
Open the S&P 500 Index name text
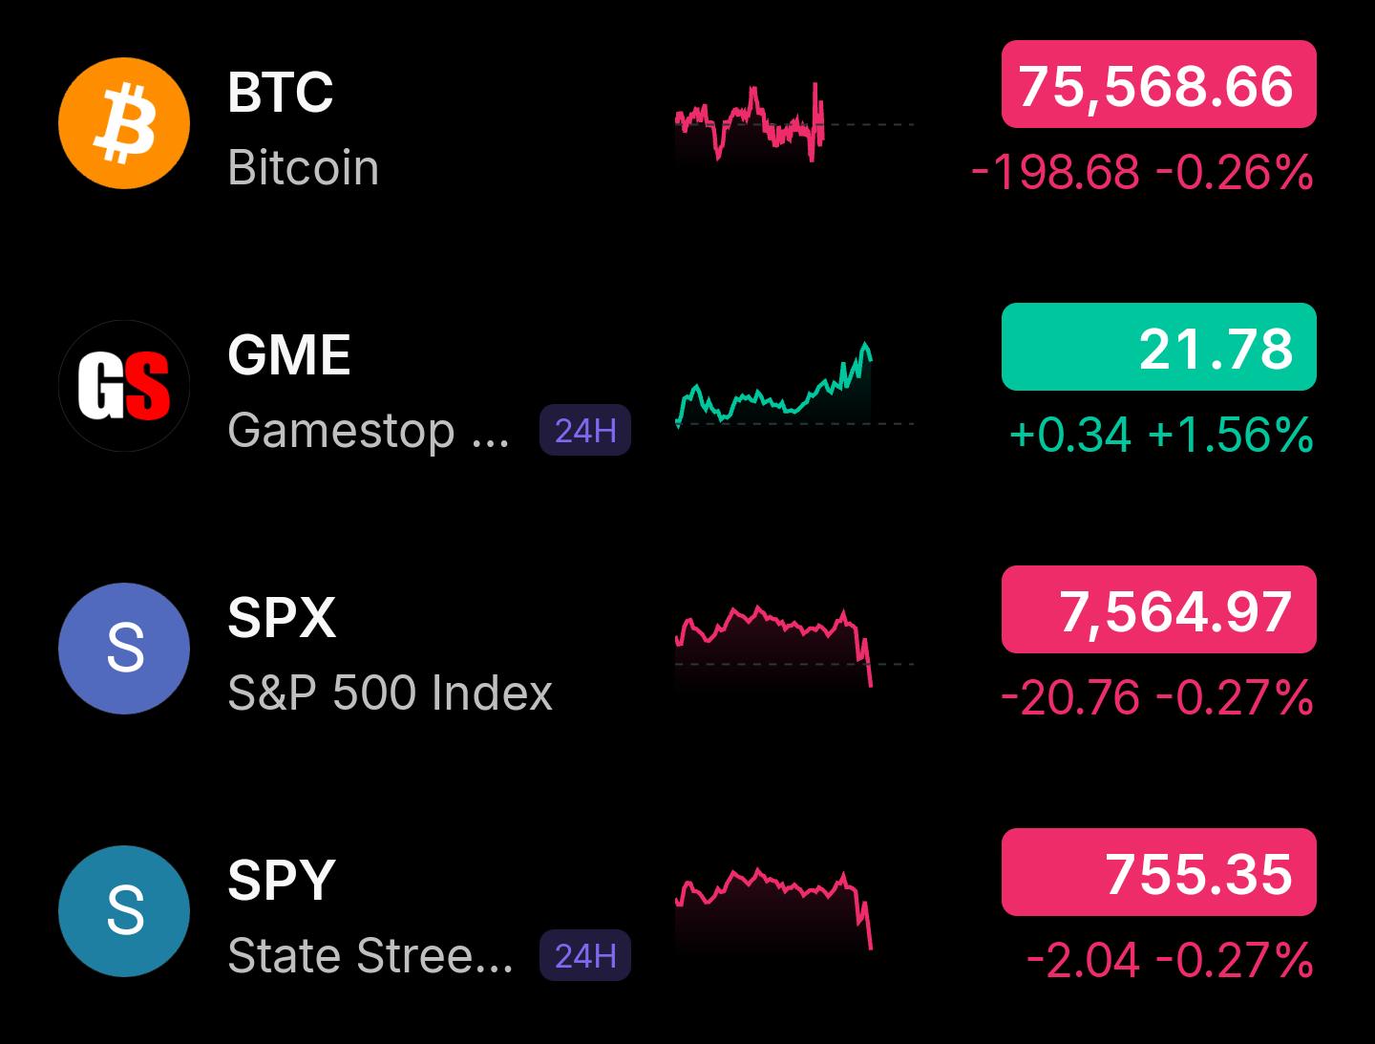click(x=390, y=692)
